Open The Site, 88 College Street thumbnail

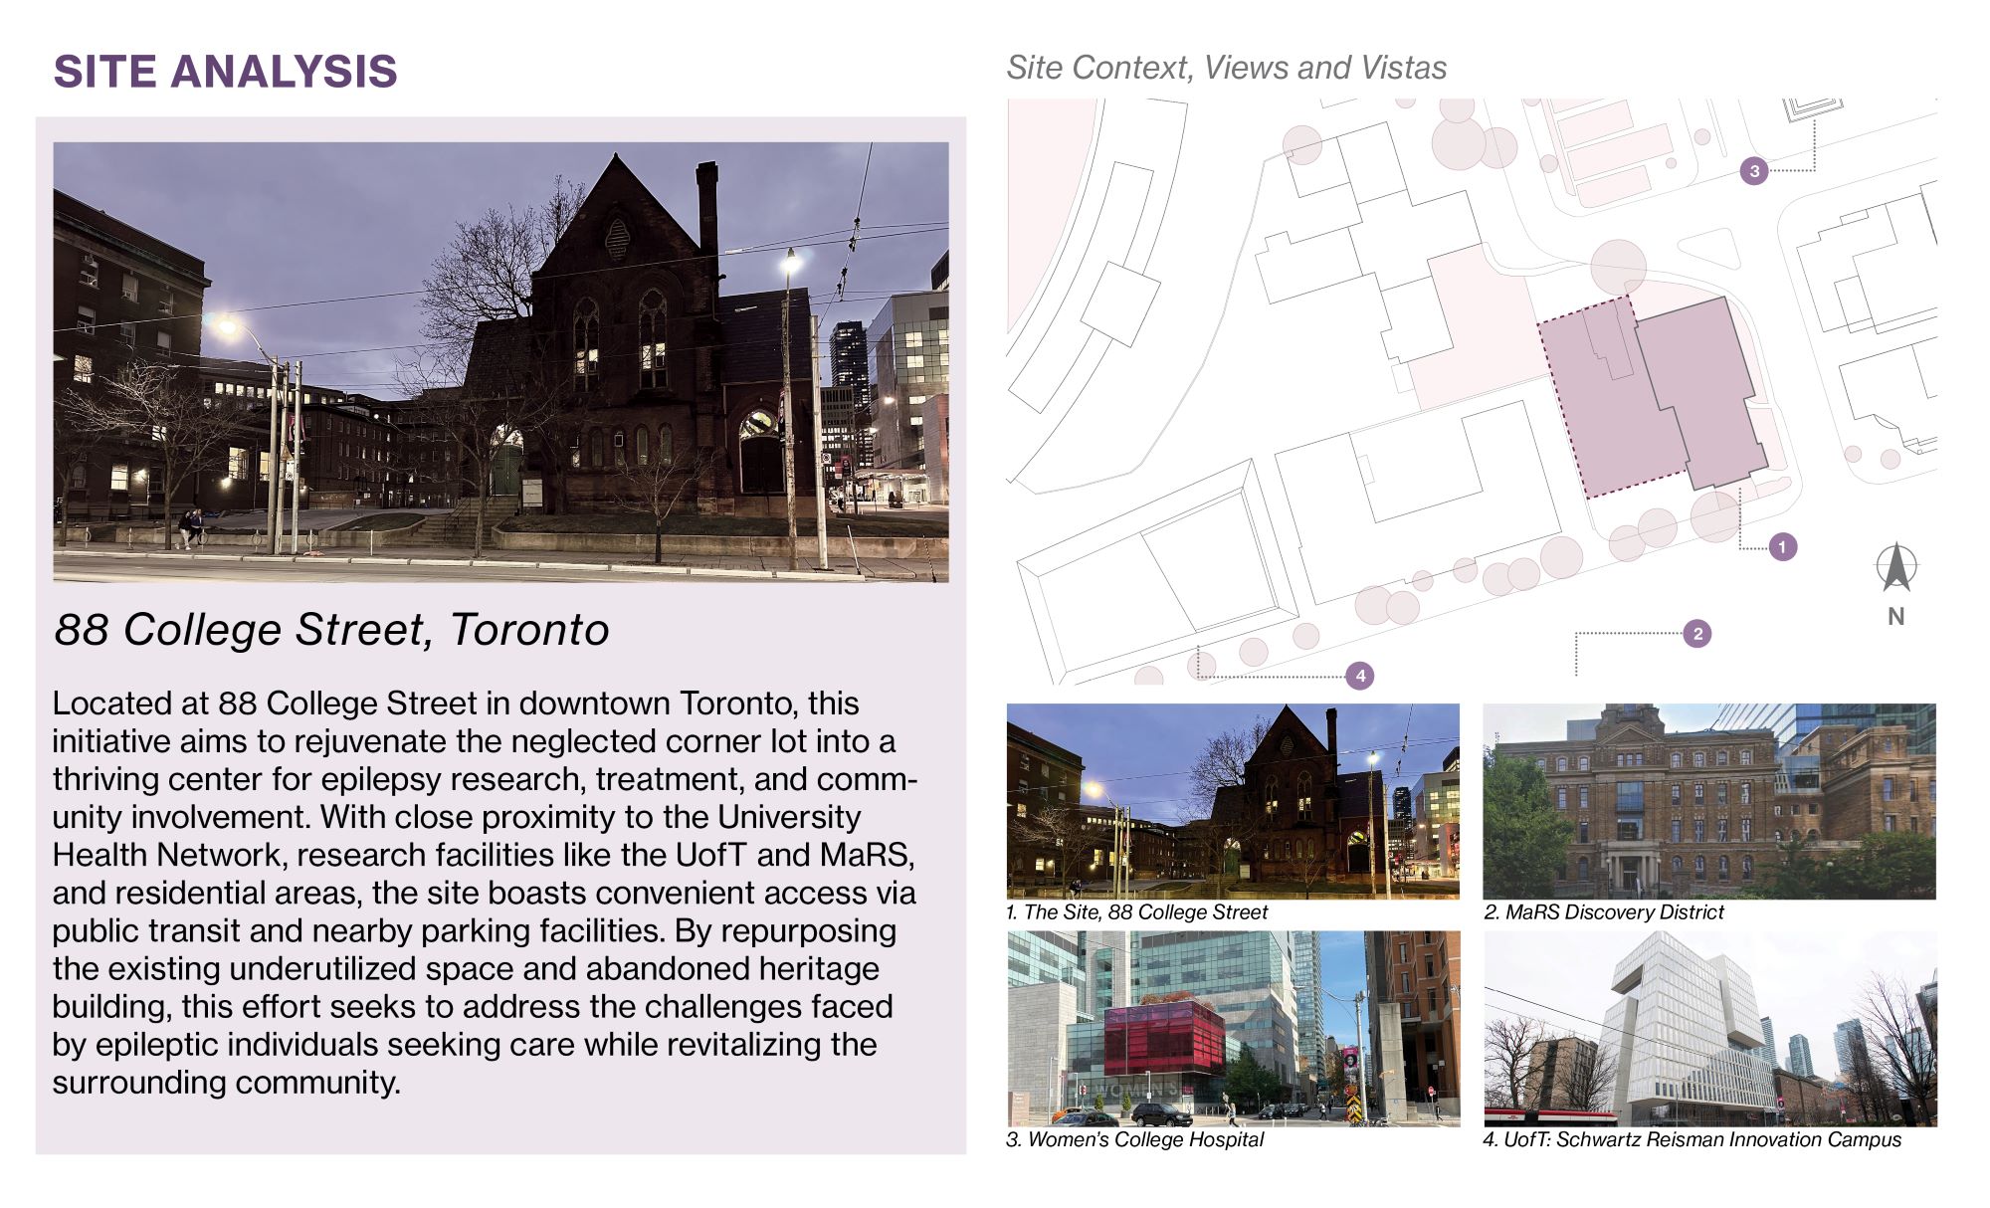coord(1233,801)
